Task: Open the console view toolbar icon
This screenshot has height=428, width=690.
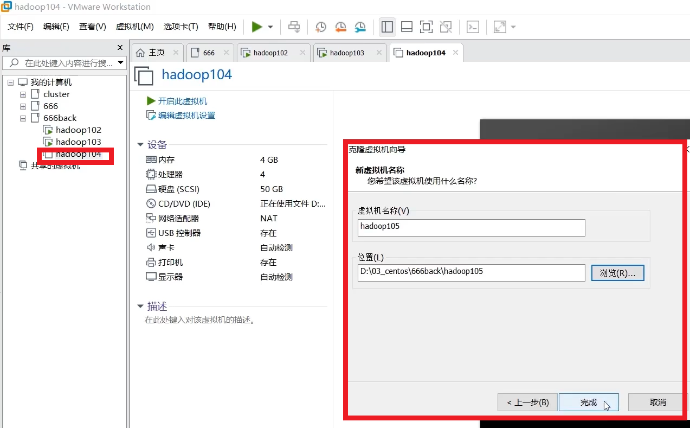Action: point(473,27)
